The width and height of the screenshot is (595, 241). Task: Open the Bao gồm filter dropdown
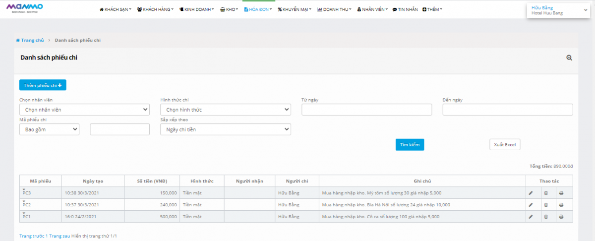49,129
